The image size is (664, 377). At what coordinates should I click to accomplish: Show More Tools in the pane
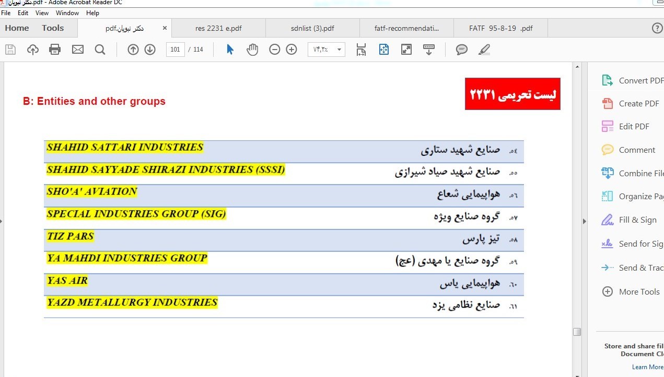click(631, 291)
